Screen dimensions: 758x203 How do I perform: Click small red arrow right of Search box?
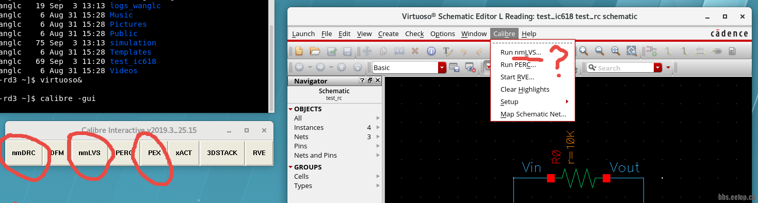pyautogui.click(x=669, y=67)
